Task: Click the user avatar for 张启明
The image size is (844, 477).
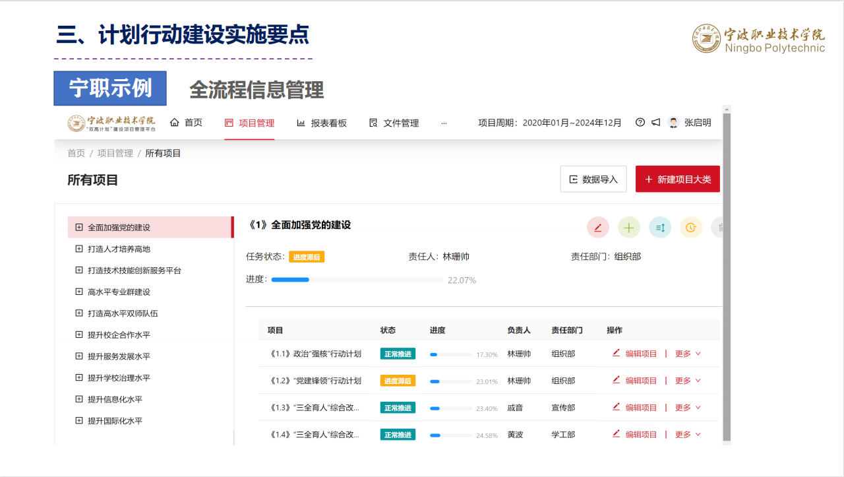Action: 673,123
